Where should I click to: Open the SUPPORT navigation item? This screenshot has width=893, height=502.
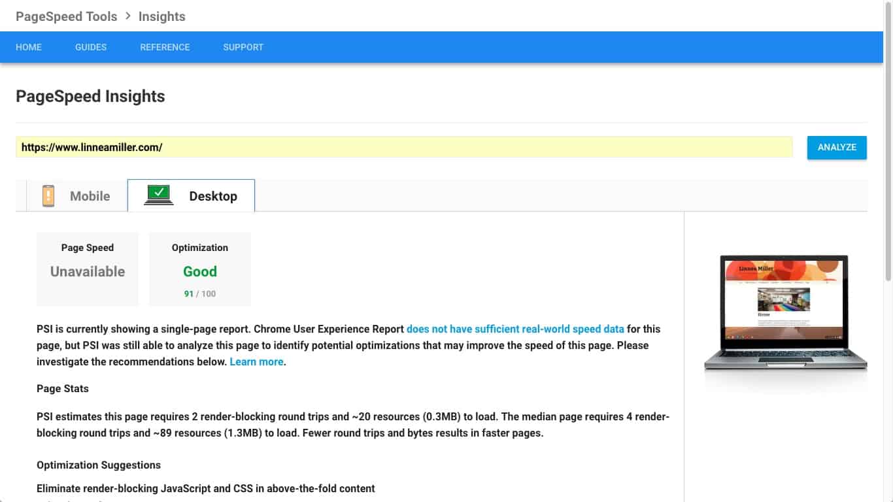pyautogui.click(x=243, y=47)
